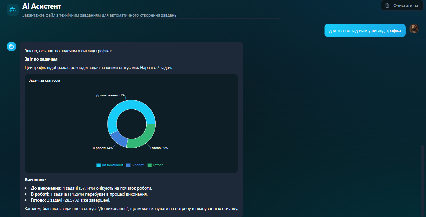Click the green legend color square

pyautogui.click(x=150, y=165)
